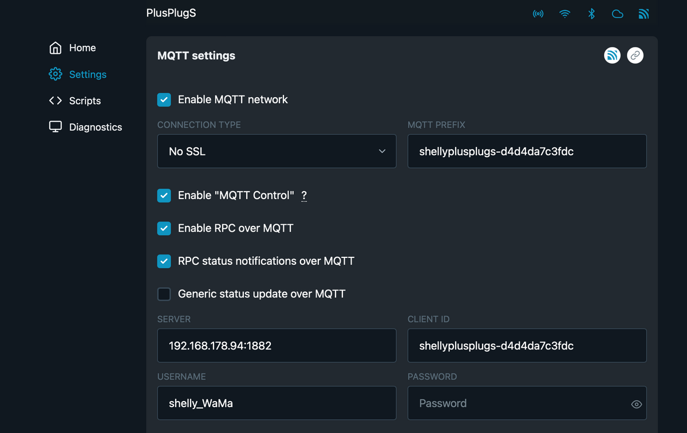Uncheck Enable RPC over MQTT
This screenshot has width=687, height=433.
pos(164,229)
